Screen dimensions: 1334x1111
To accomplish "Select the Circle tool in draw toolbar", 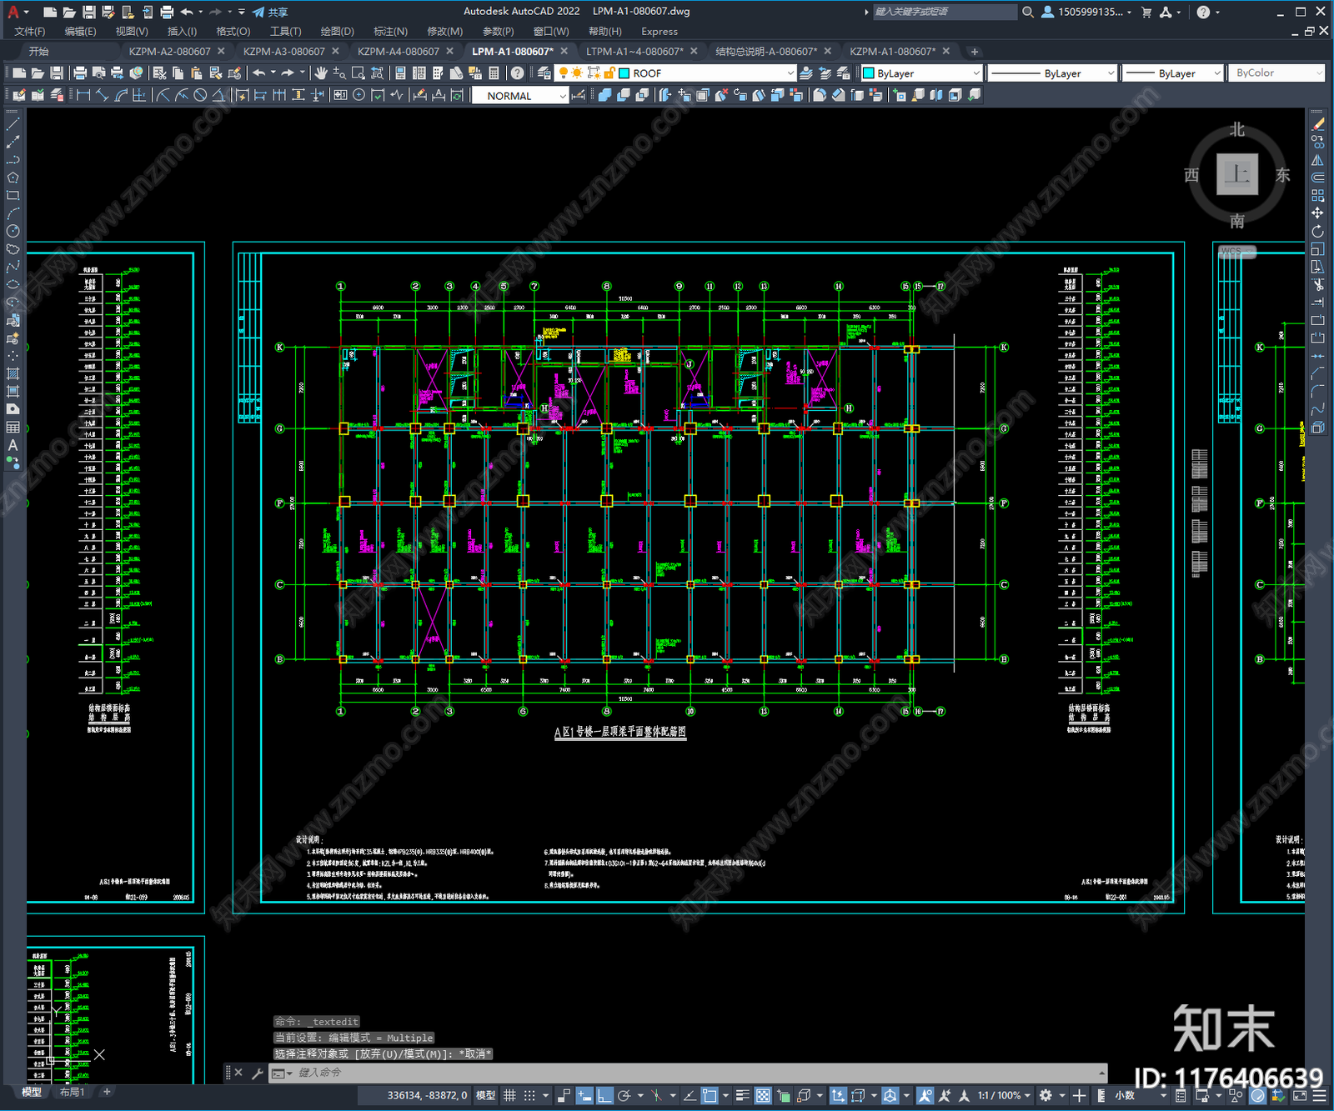I will coord(13,231).
